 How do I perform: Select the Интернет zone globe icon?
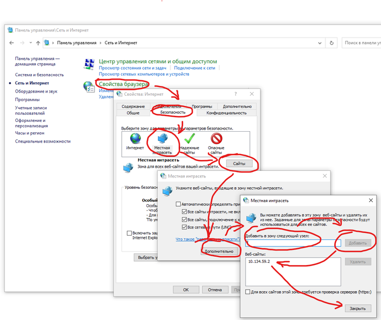[135, 139]
